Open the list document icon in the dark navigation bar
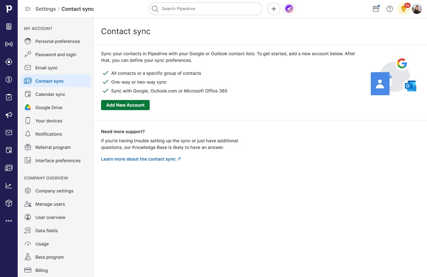 9,27
